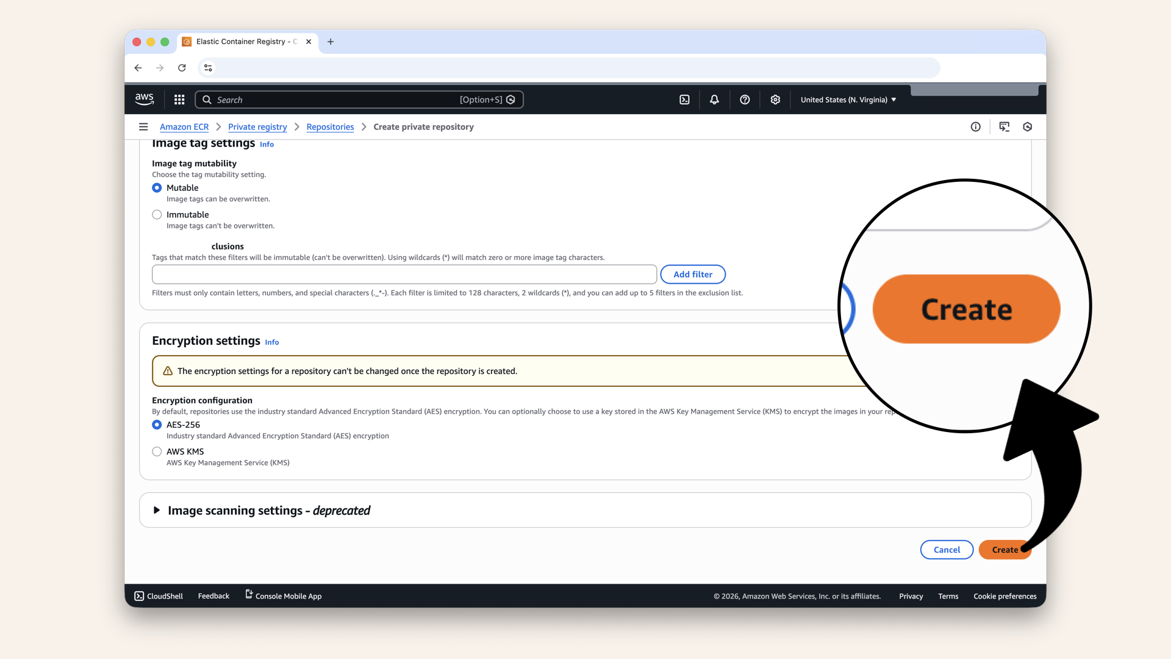1171x659 pixels.
Task: Go to Repositories breadcrumb
Action: (330, 127)
